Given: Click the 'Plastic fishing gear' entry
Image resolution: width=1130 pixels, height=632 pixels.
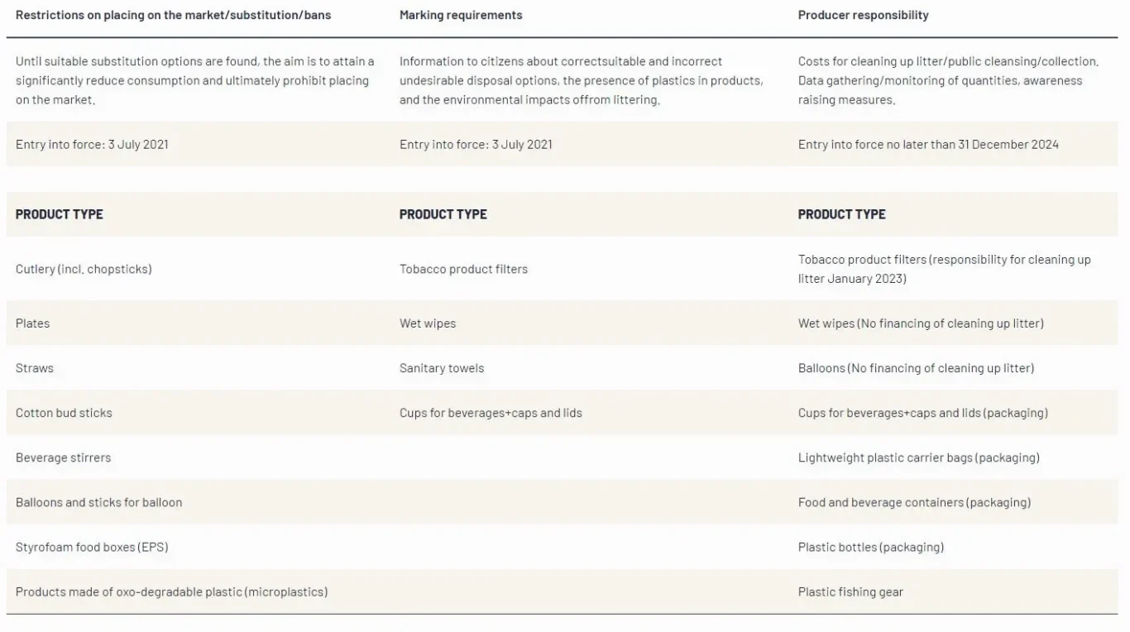Looking at the screenshot, I should coord(850,591).
